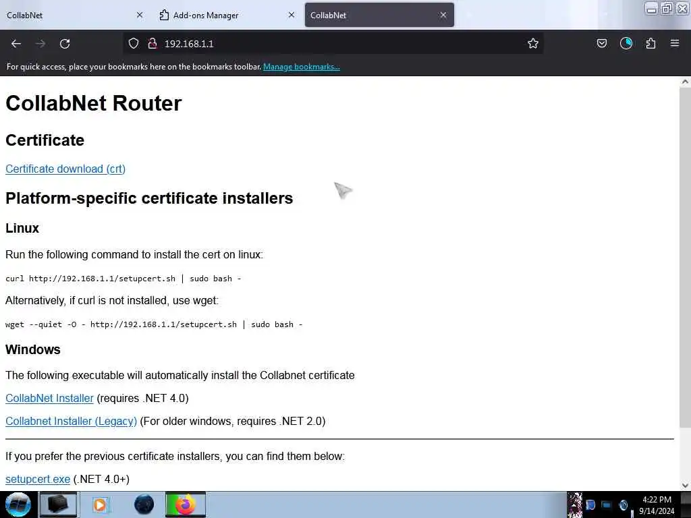The image size is (691, 518).
Task: Click the curl setupcert.sh command text
Action: pos(123,279)
